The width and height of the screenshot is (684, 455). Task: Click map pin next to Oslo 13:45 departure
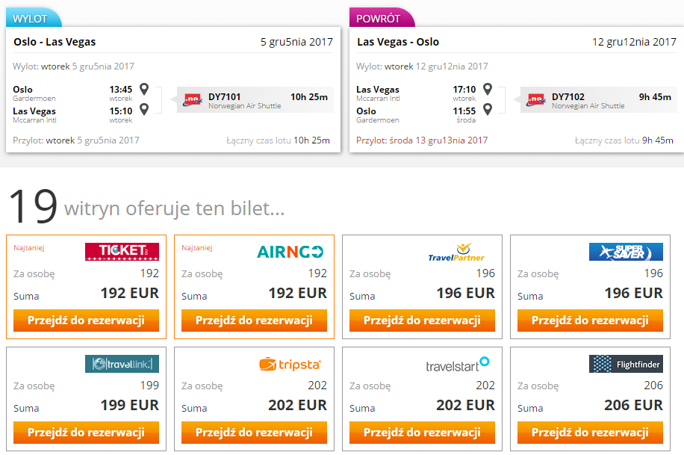click(x=144, y=89)
